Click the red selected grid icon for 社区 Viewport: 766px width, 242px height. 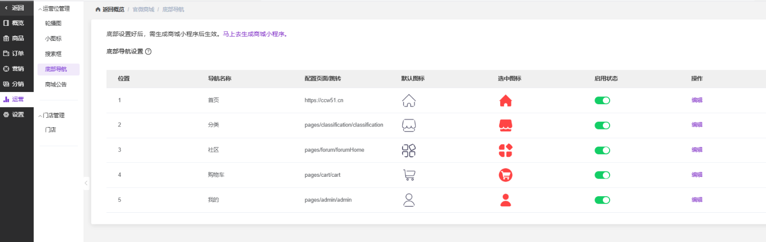pyautogui.click(x=506, y=150)
